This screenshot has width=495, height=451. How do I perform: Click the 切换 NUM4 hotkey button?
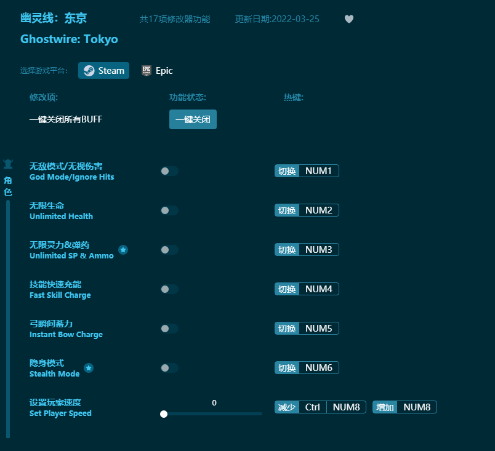pyautogui.click(x=307, y=289)
